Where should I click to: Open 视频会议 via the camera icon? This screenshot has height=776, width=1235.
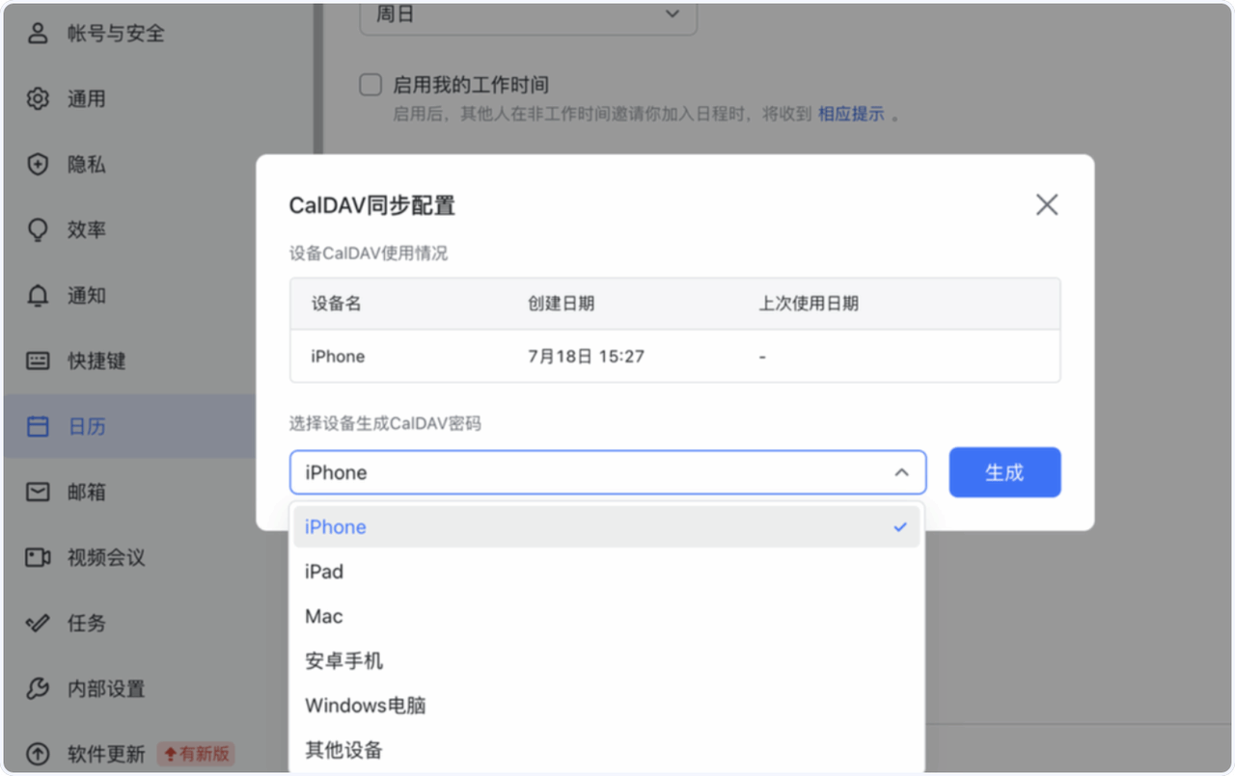(37, 557)
